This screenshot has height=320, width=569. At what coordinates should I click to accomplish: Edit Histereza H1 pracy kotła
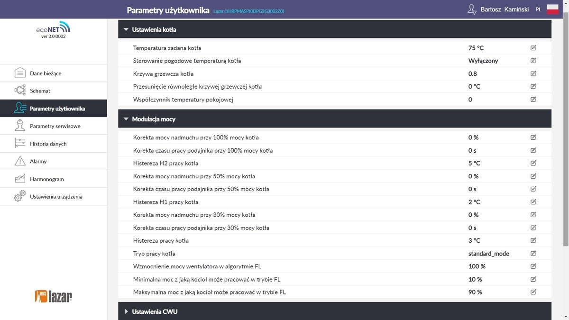click(x=533, y=202)
